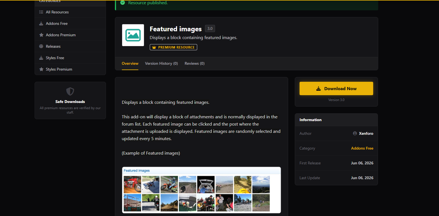
Task: Click the Addons Free category value link
Action: pos(362,148)
